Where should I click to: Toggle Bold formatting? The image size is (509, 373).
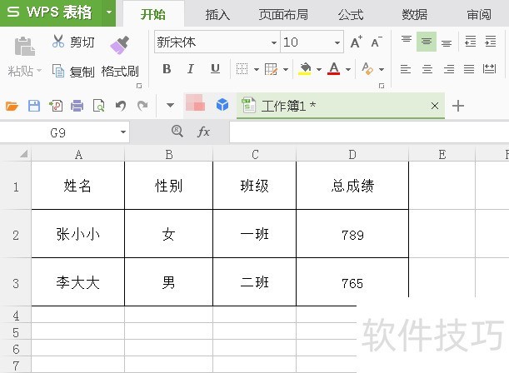tap(167, 69)
